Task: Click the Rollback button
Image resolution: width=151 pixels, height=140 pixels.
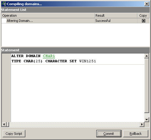Action: [136, 134]
